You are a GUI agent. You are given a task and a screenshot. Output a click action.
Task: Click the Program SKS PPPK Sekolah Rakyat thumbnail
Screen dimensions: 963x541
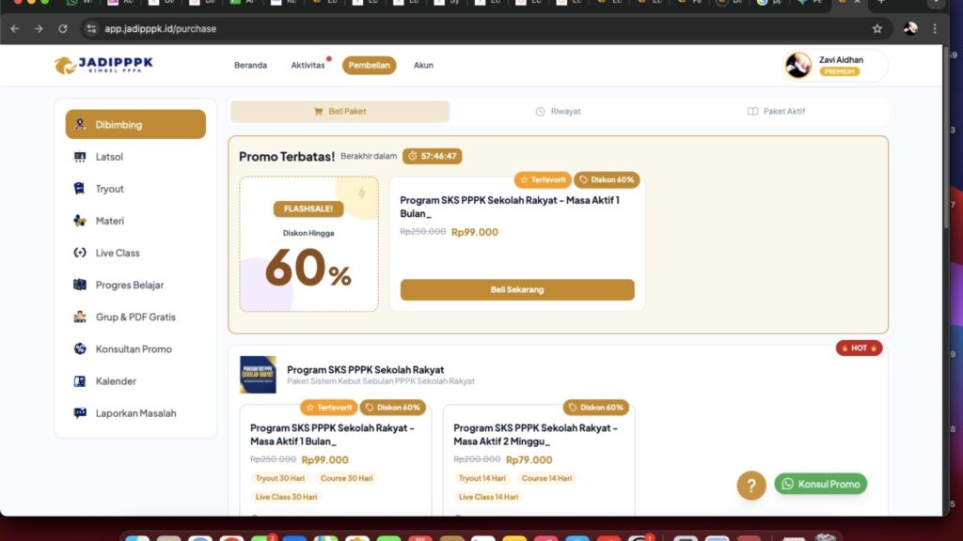click(x=258, y=374)
